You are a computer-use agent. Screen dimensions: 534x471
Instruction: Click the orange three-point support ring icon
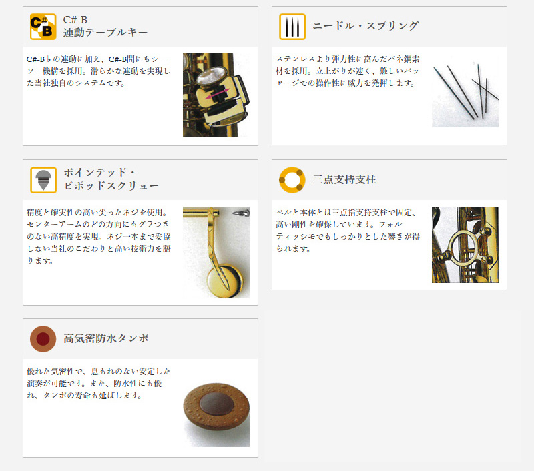[292, 180]
